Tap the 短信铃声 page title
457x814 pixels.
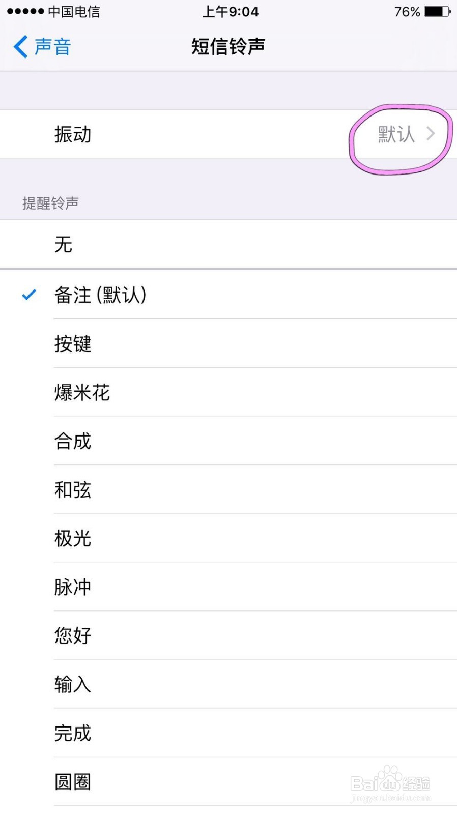228,47
